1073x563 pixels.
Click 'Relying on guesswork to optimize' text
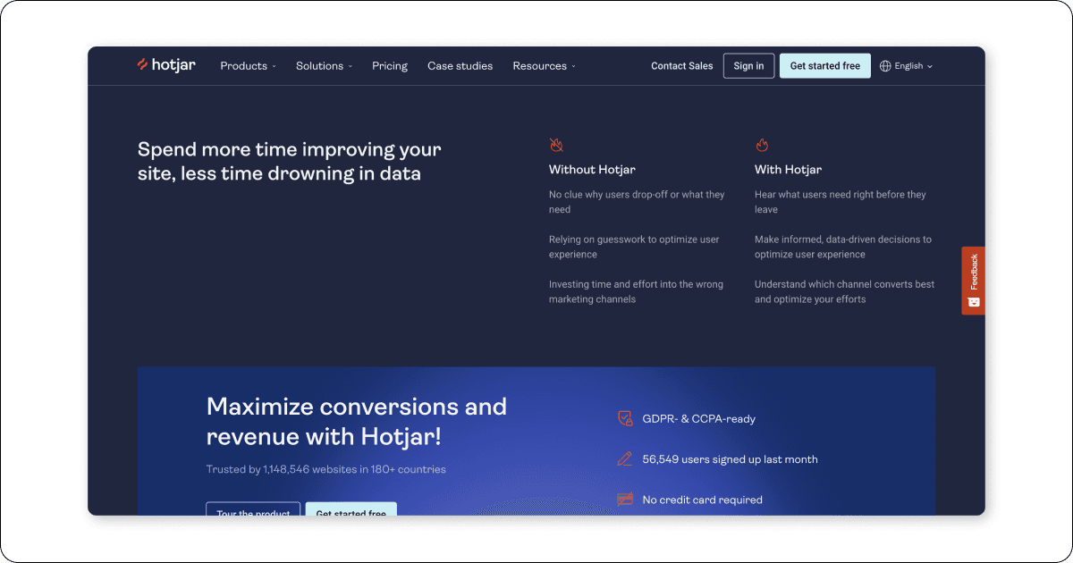[634, 247]
